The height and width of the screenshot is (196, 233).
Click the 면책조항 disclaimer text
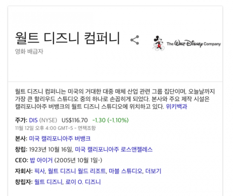pos(87,128)
